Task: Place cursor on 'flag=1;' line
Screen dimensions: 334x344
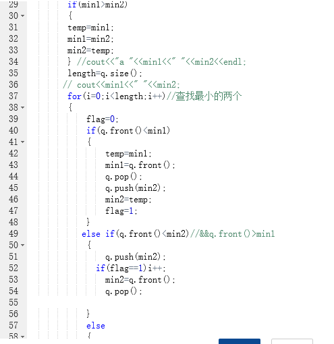Action: 121,211
